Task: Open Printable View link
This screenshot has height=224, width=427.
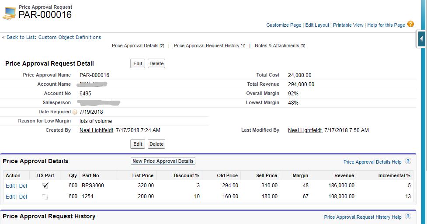Action: (x=348, y=25)
